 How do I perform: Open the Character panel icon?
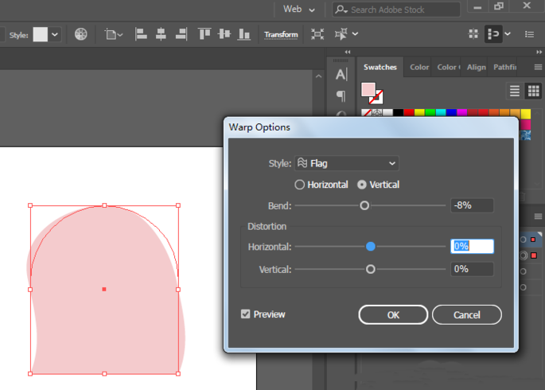(x=341, y=75)
